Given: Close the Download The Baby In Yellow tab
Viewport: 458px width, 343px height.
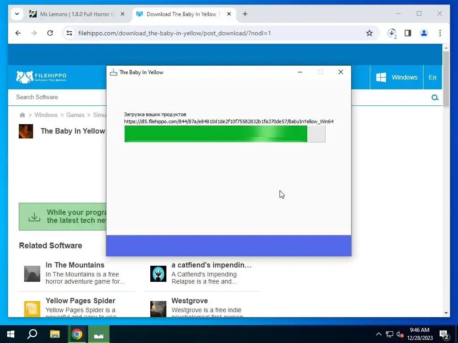Looking at the screenshot, I should coord(229,14).
